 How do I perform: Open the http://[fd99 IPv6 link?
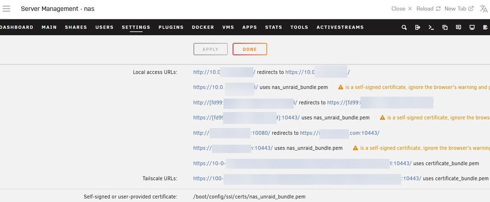[x=245, y=102]
